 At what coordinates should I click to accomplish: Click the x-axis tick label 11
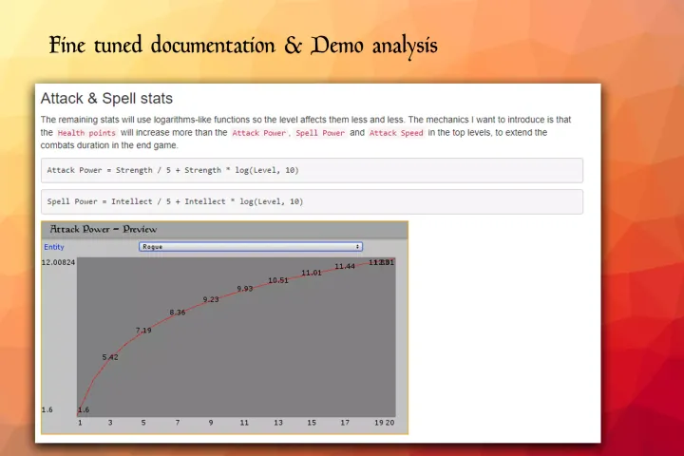244,423
